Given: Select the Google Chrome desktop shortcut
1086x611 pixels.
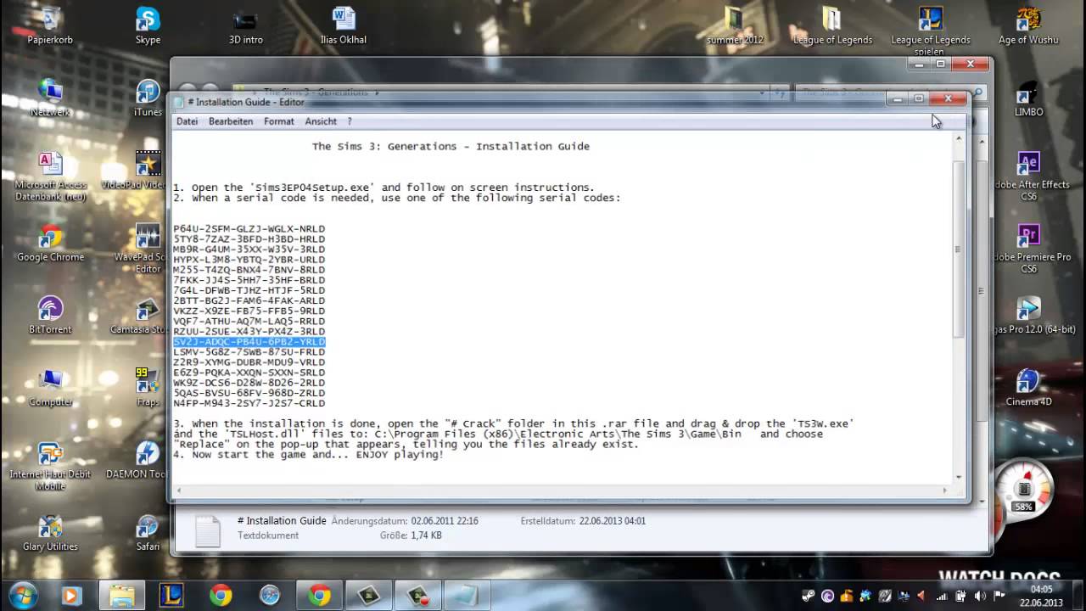Looking at the screenshot, I should pyautogui.click(x=50, y=242).
